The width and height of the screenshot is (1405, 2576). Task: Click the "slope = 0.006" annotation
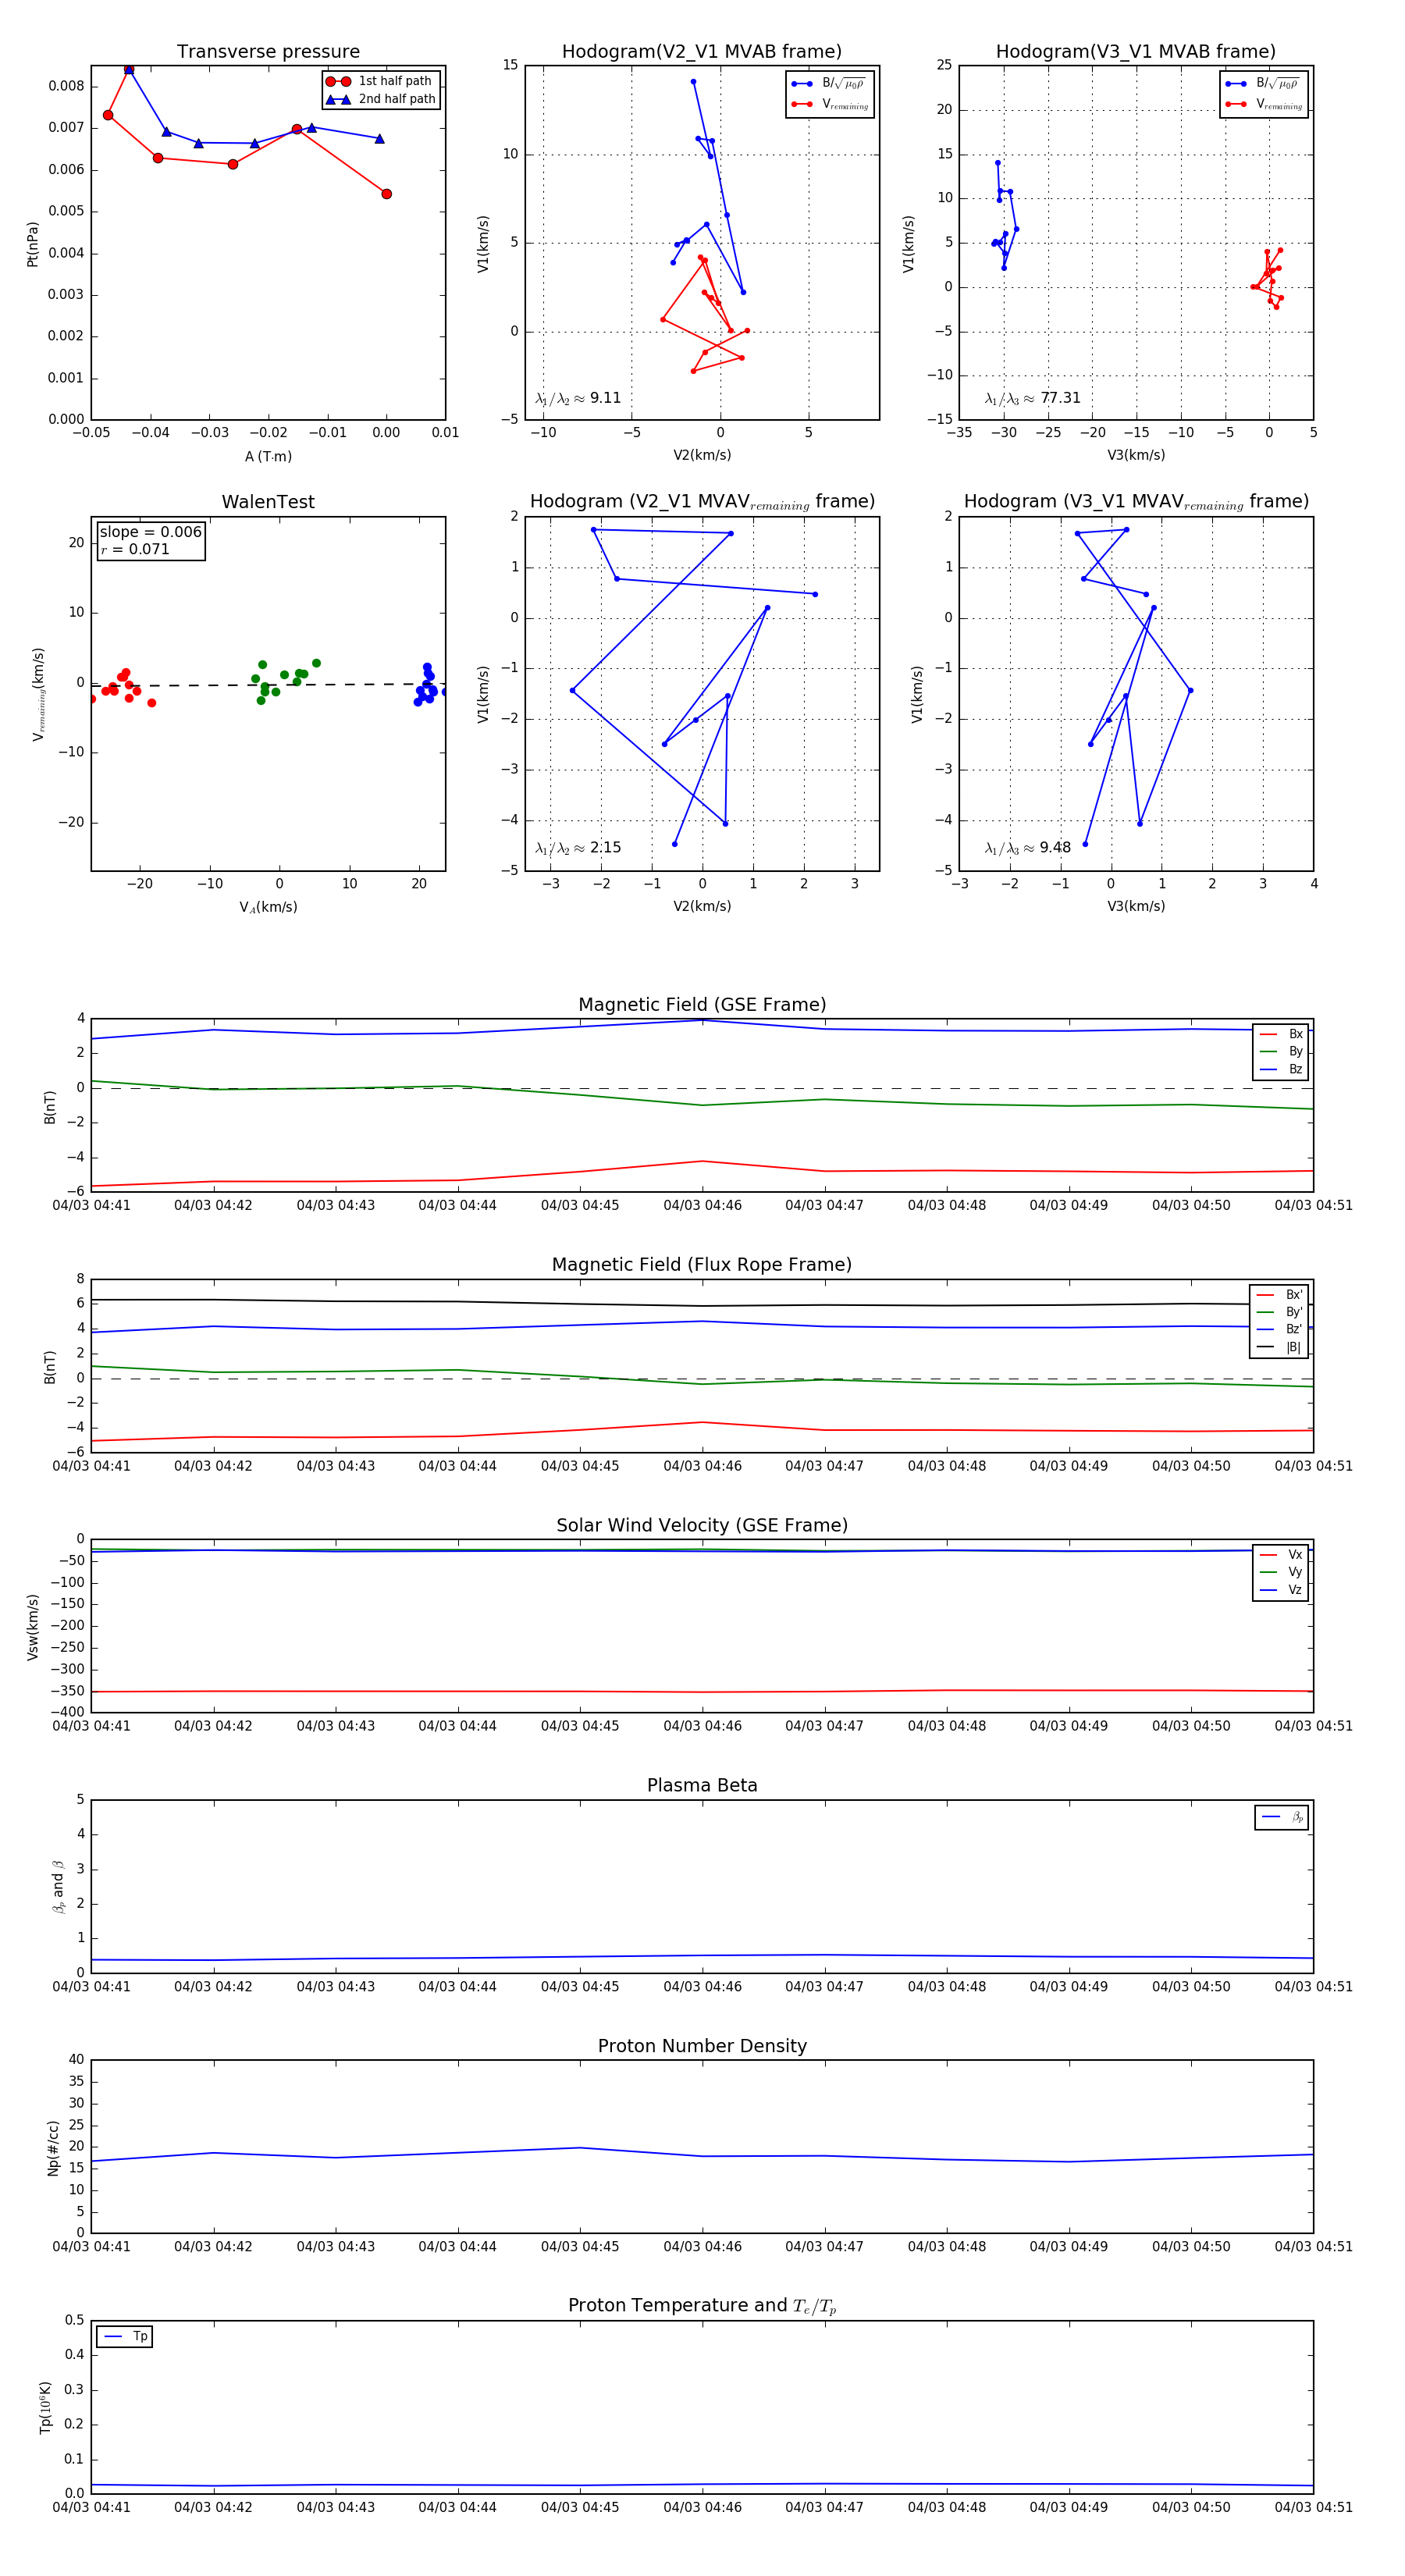click(x=150, y=532)
